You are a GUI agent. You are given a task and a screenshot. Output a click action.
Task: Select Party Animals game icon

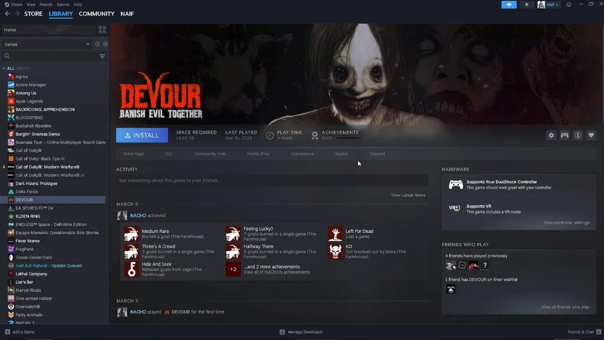[11, 315]
